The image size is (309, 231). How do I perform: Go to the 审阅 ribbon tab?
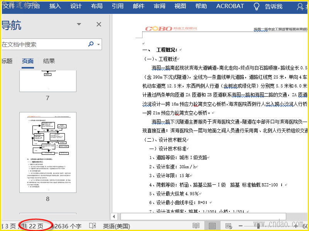[x=160, y=6]
